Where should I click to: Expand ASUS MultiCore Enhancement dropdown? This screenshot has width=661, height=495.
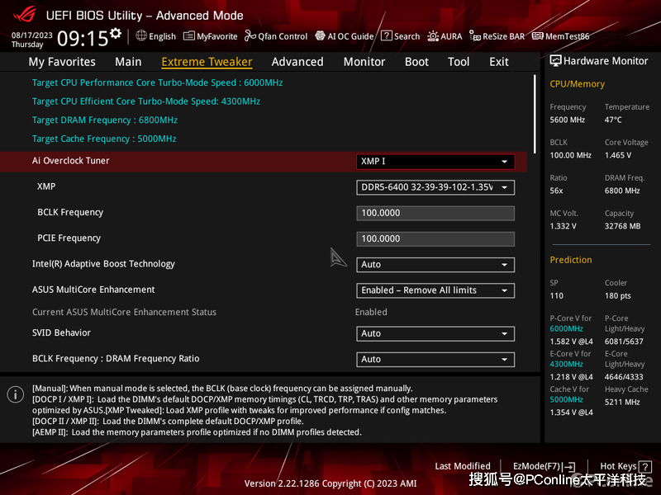tap(435, 290)
